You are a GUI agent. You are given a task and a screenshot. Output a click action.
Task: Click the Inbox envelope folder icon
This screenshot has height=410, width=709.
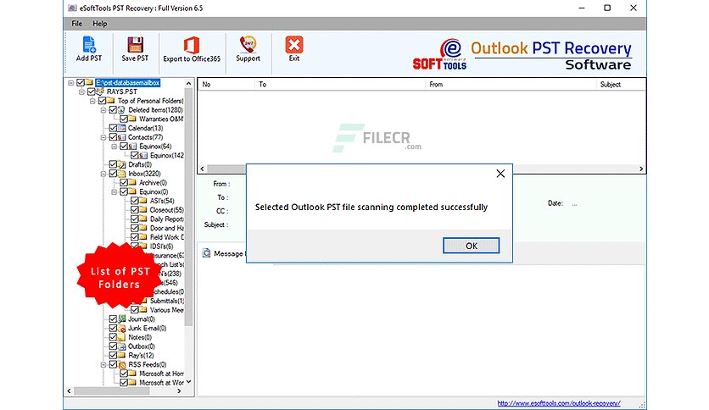121,174
